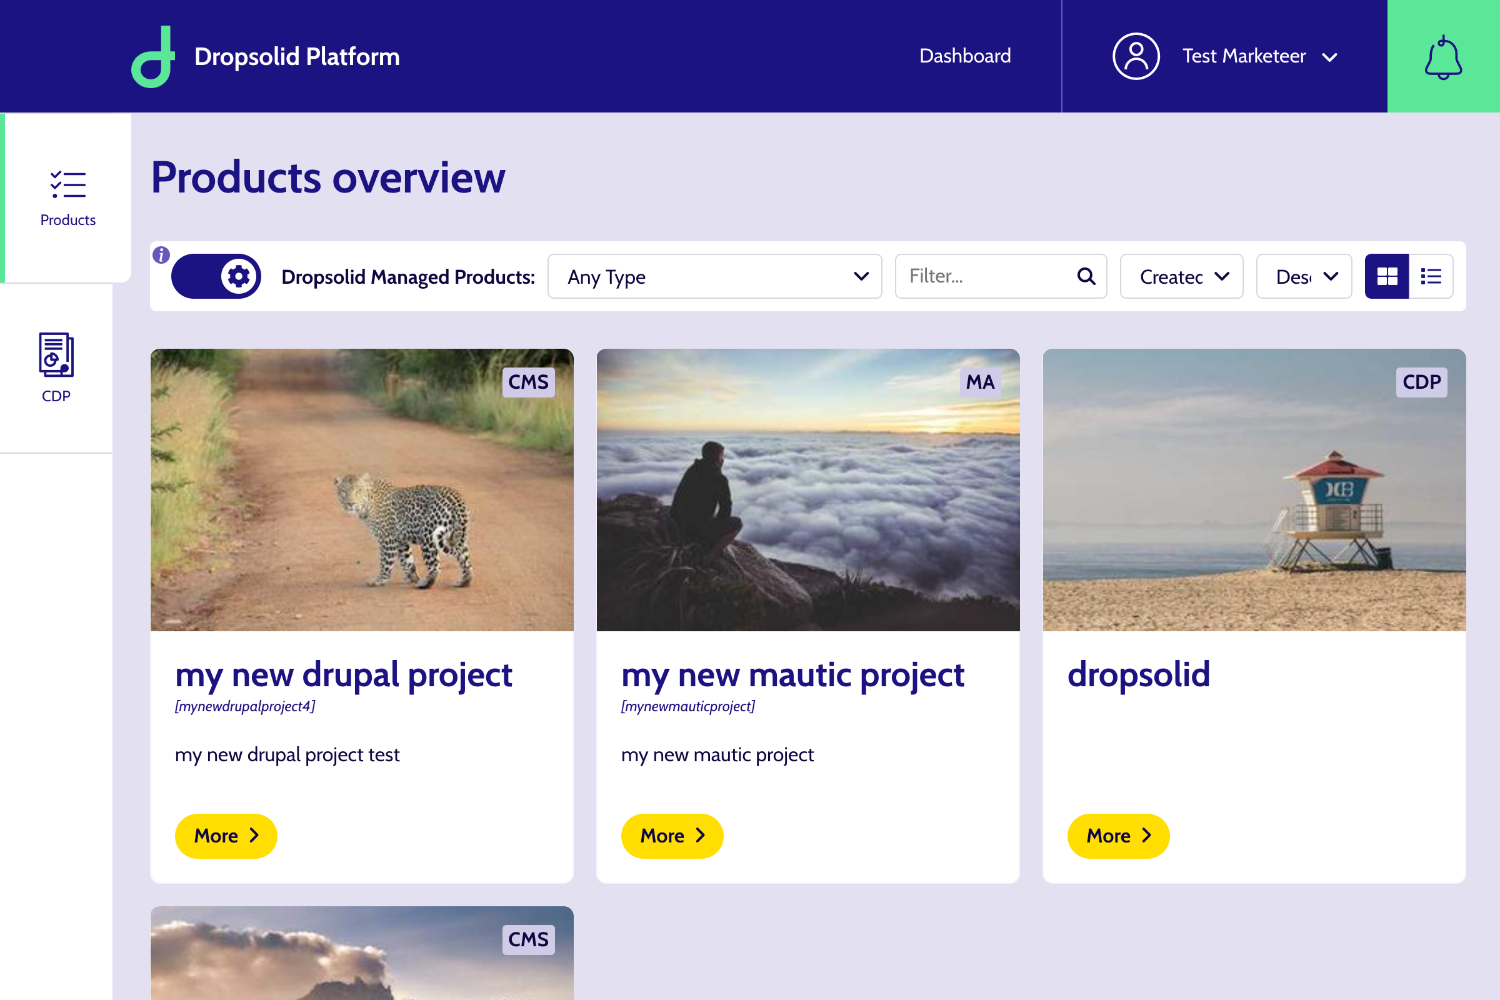This screenshot has height=1000, width=1500.
Task: Click the Dropsolid Platform title
Action: (297, 57)
